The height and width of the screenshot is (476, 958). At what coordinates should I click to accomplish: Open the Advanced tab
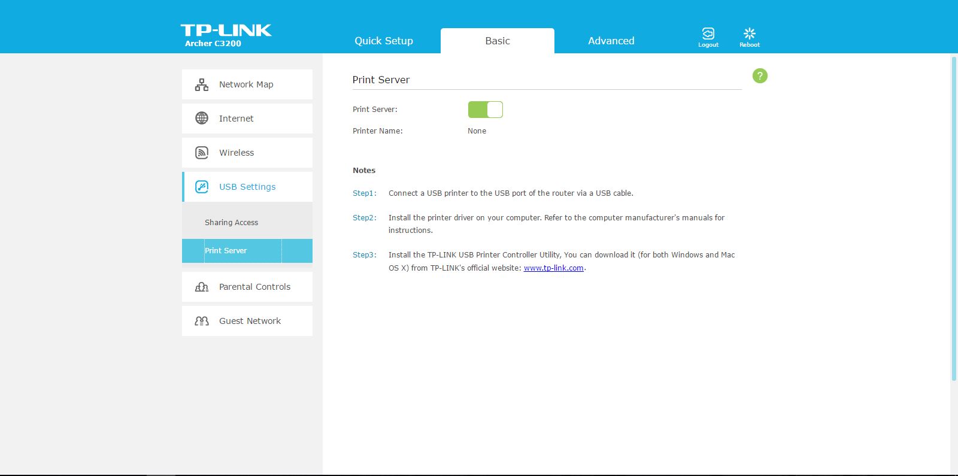pos(611,41)
